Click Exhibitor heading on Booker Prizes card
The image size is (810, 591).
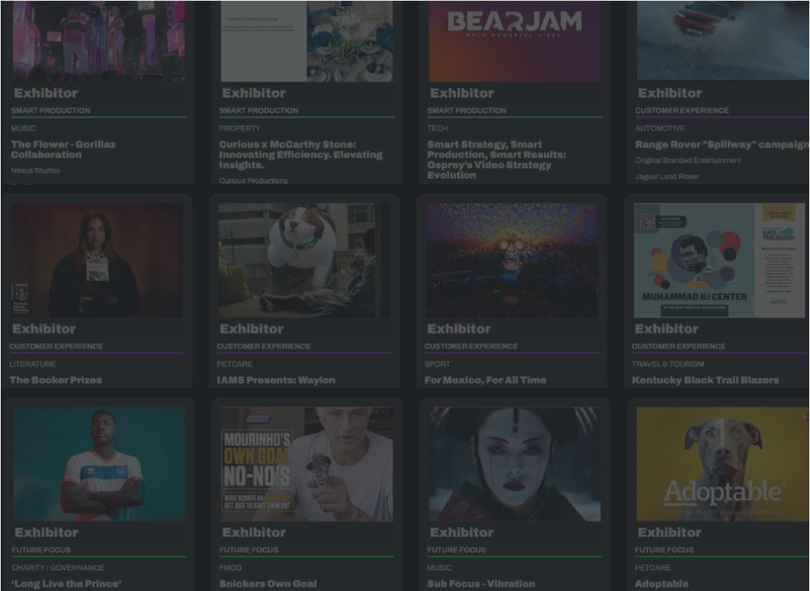click(44, 329)
